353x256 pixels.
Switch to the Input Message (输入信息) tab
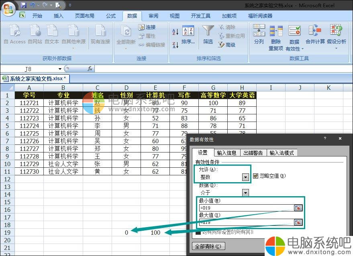click(x=226, y=153)
